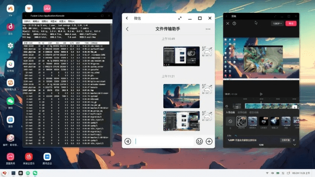
Task: Go back using the WeChat chat arrow
Action: 127,29
